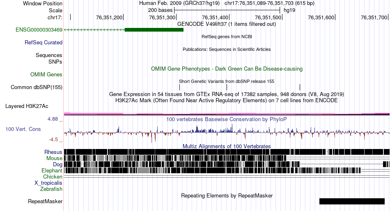Open the GENCODE V49lift37 track title
Image resolution: width=390 pixels, height=211 pixels.
227,24
